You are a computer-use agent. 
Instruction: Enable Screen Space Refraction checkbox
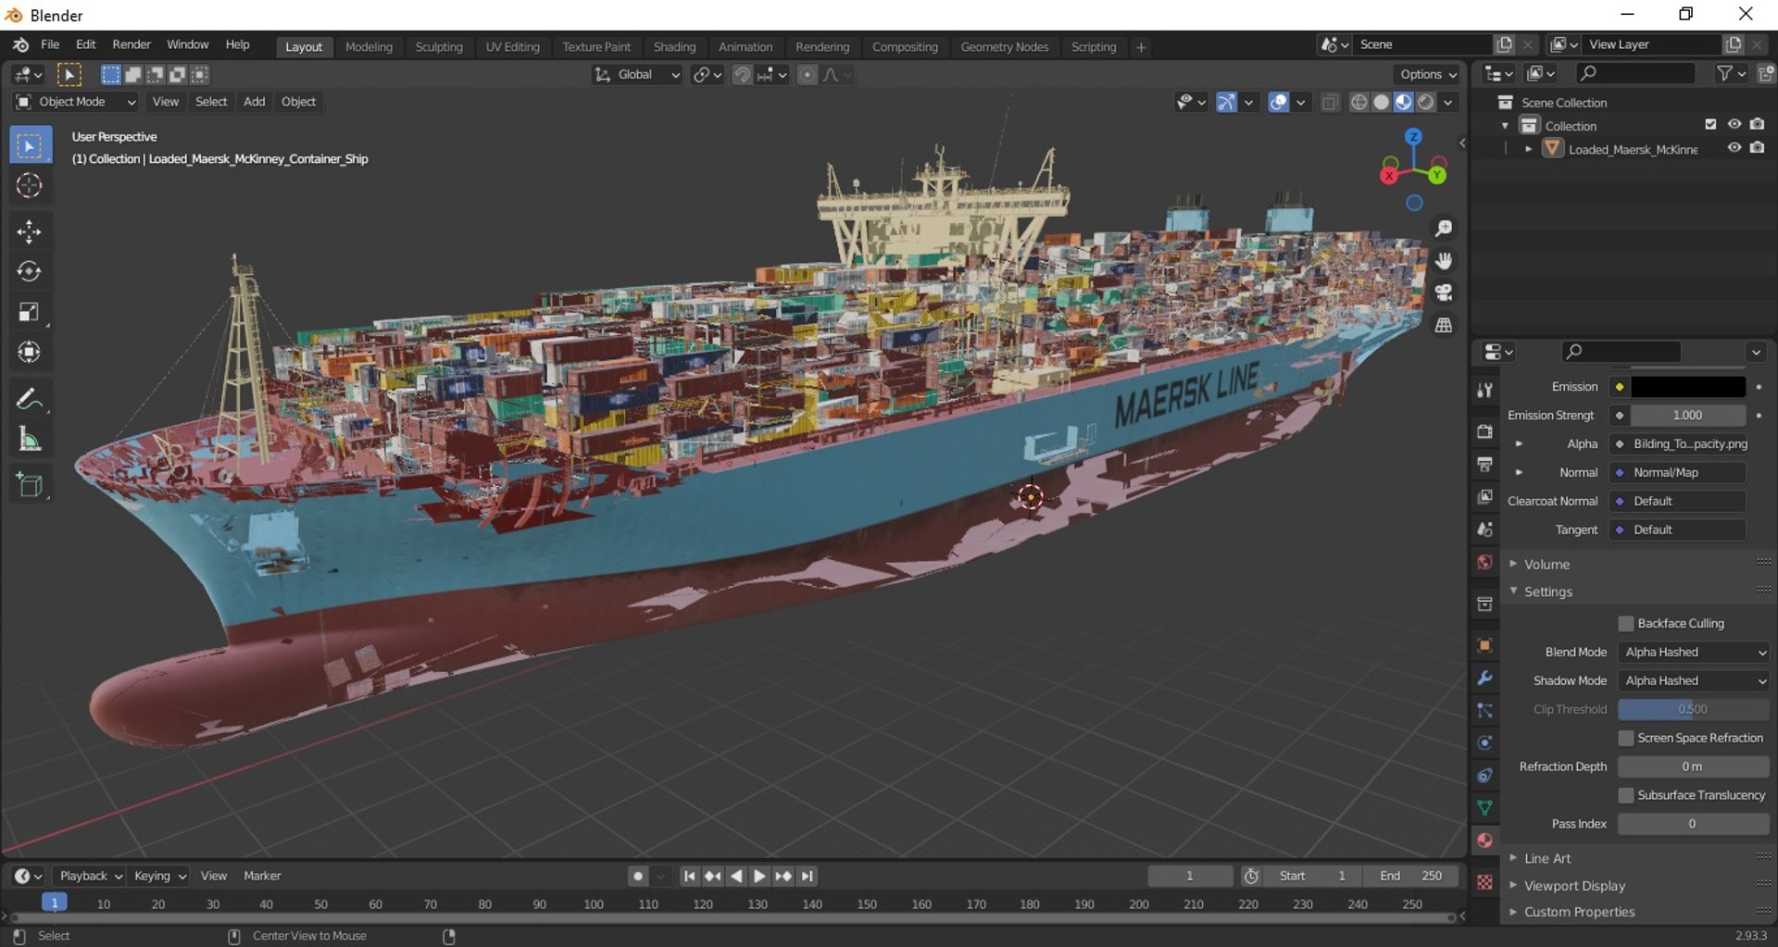[1625, 738]
